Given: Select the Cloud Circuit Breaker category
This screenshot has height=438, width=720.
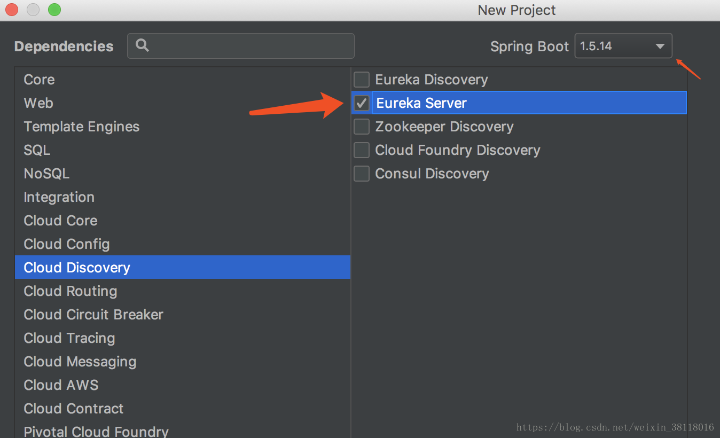Looking at the screenshot, I should [x=183, y=315].
